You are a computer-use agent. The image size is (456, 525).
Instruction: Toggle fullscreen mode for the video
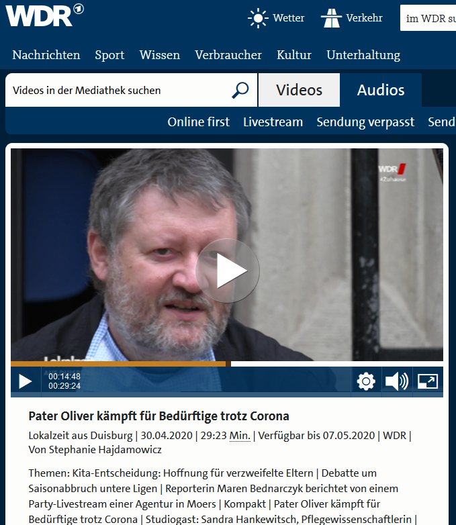(428, 381)
